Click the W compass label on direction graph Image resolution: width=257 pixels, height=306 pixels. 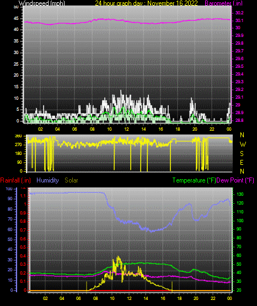(243, 144)
